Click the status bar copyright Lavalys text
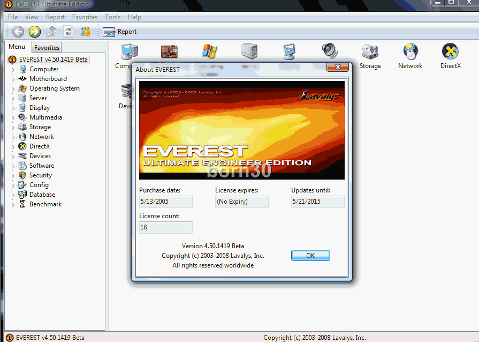 315,338
